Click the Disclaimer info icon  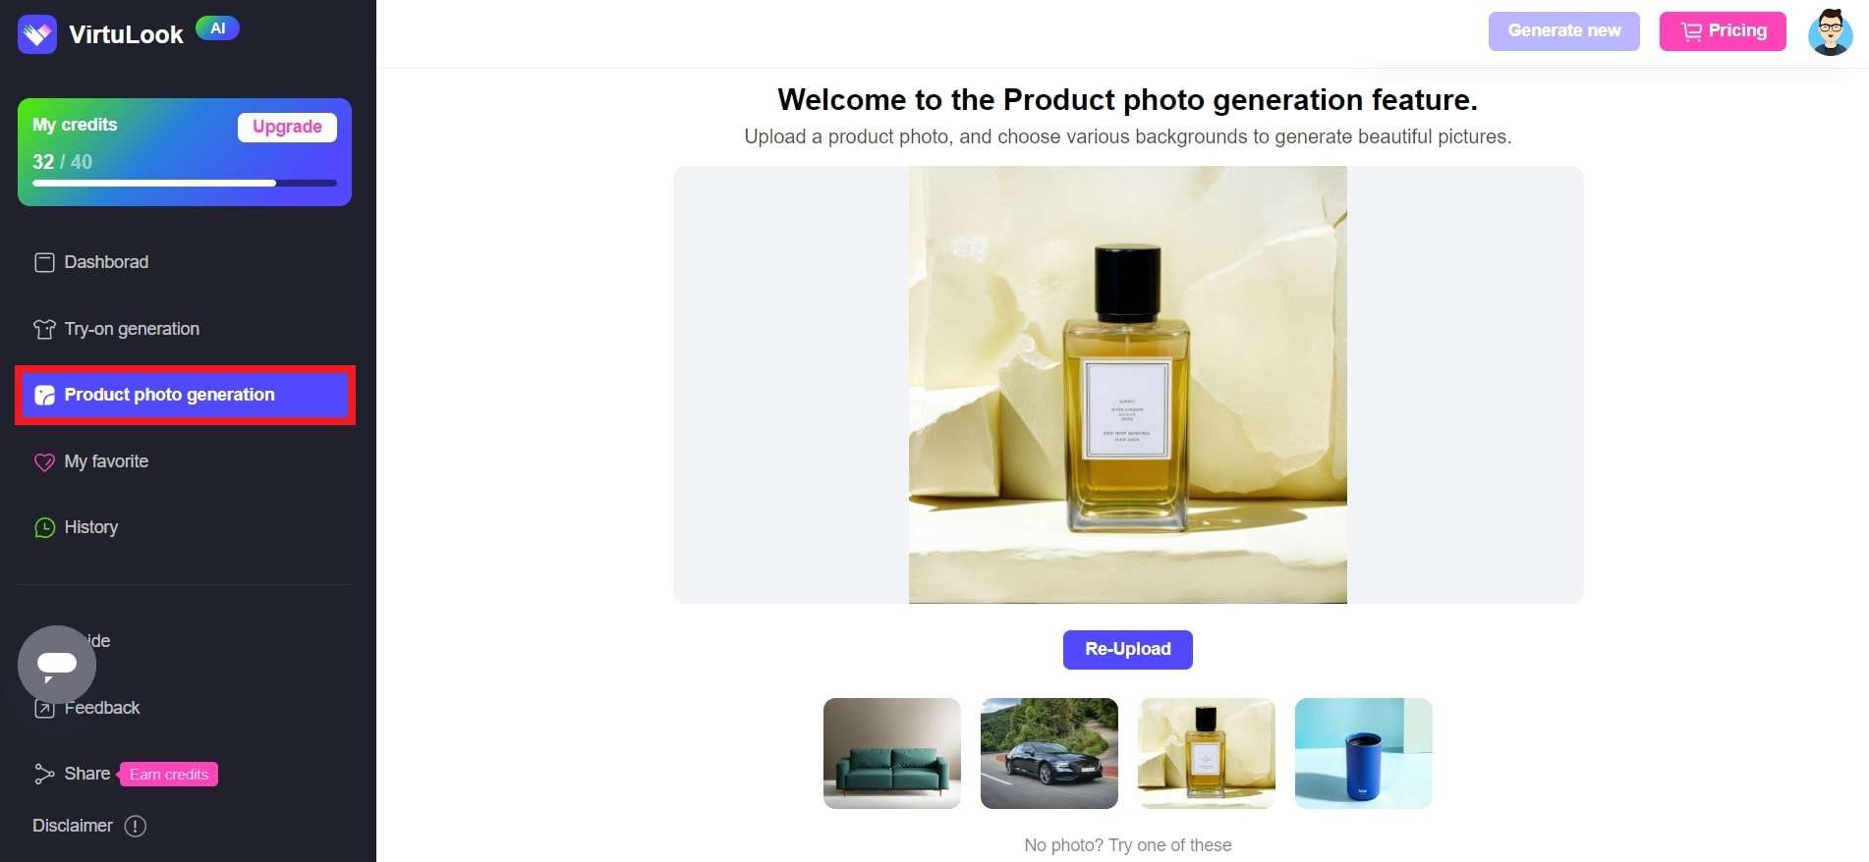point(136,826)
